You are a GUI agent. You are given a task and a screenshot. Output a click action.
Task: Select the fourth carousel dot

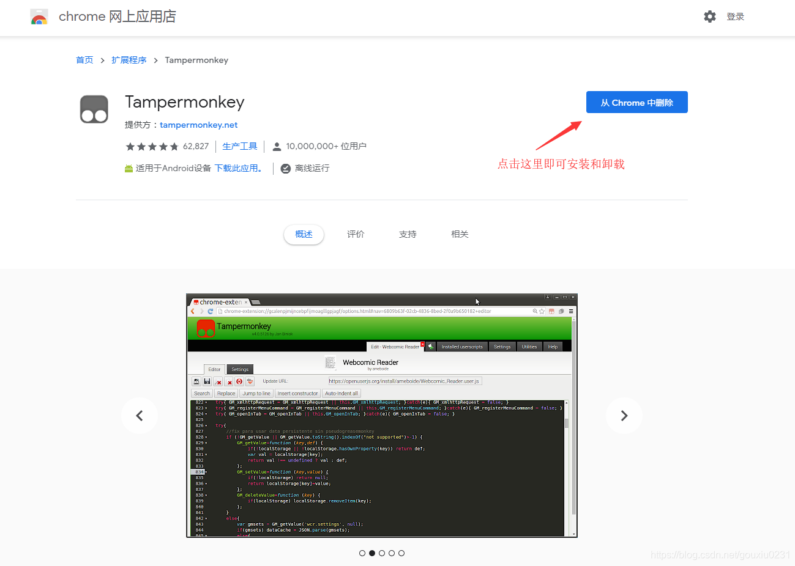click(392, 553)
